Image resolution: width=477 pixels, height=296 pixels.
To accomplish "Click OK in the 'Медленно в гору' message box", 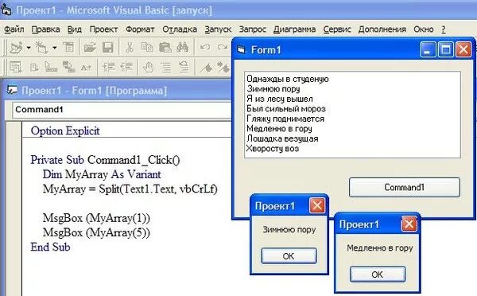I will [378, 275].
